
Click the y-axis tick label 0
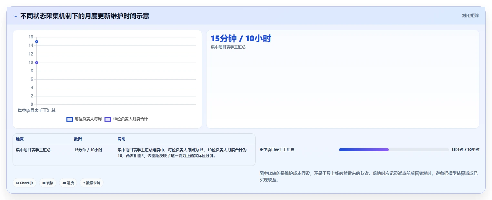32,105
